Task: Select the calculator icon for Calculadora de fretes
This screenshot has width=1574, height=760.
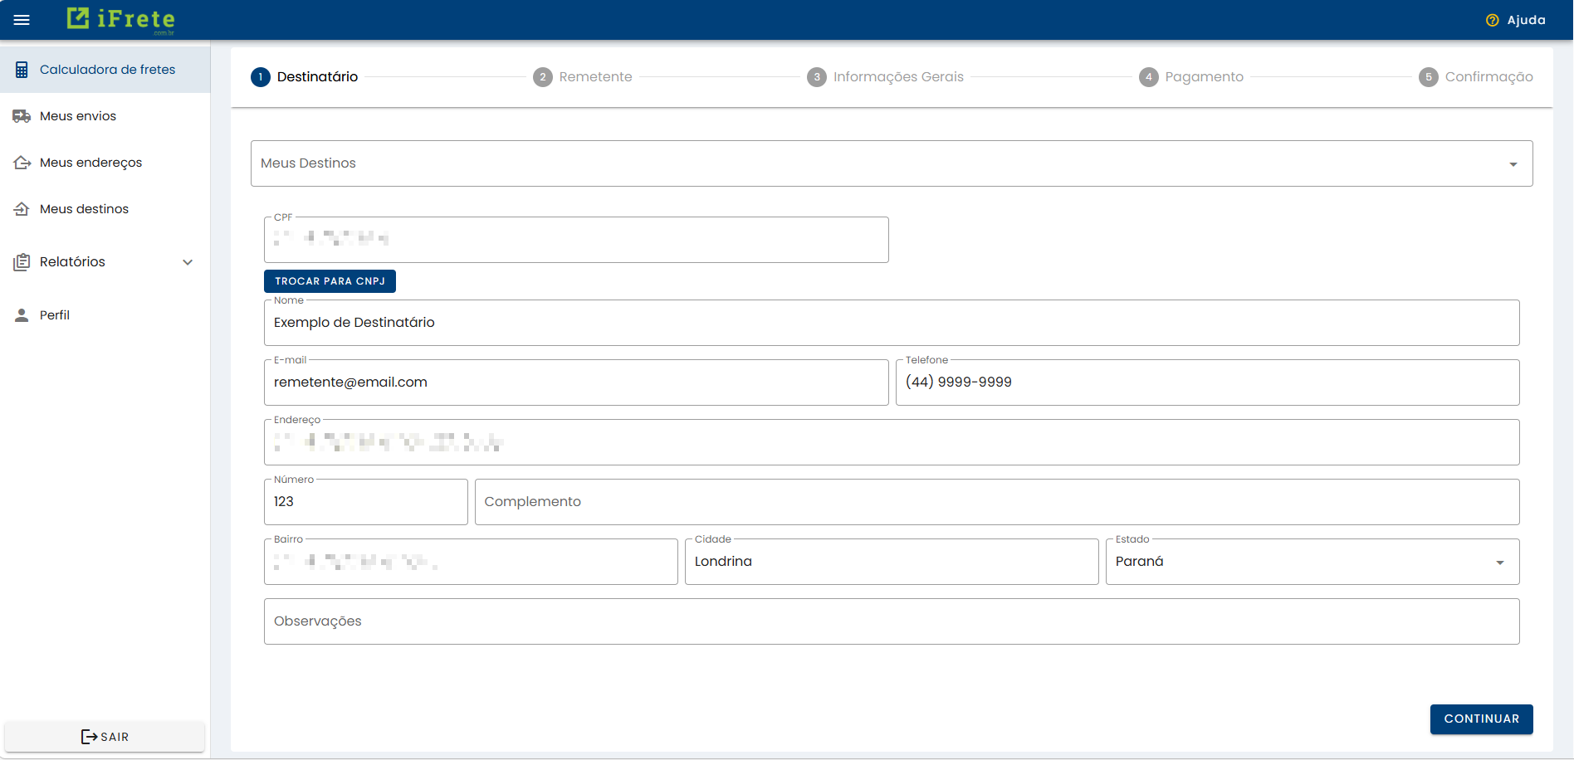Action: coord(22,70)
